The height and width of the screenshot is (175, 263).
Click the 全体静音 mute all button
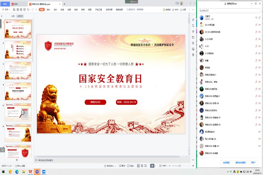pos(226,162)
